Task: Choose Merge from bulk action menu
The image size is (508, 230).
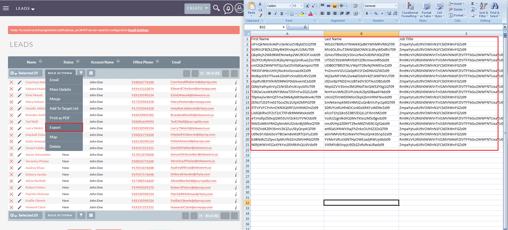Action: [x=64, y=99]
